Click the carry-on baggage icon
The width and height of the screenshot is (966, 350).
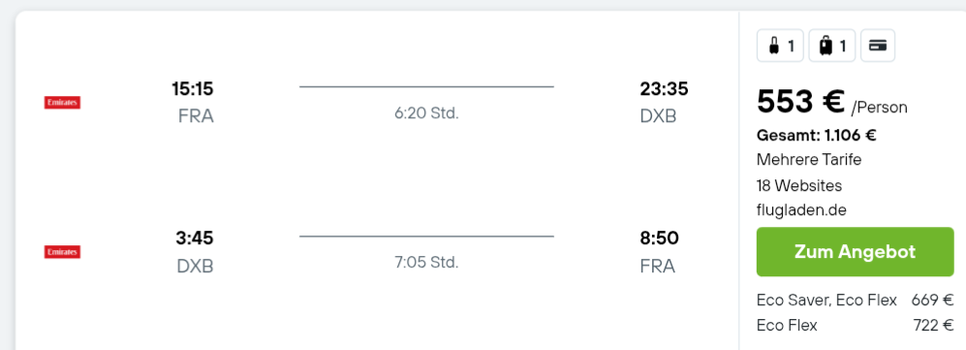point(780,46)
